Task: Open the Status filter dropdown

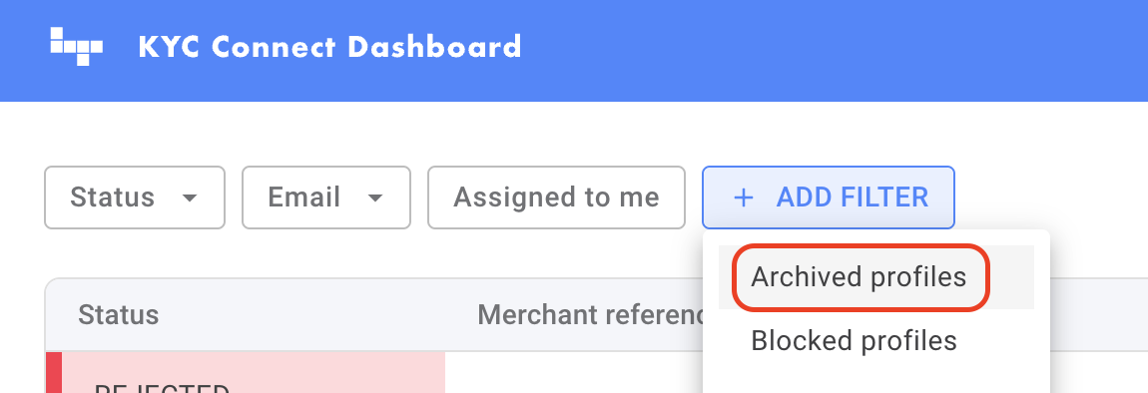Action: click(x=135, y=197)
